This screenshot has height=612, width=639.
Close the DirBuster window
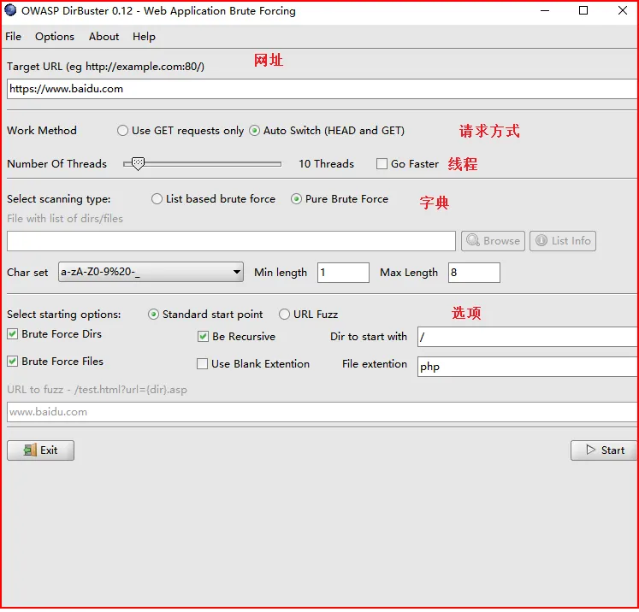pos(622,10)
